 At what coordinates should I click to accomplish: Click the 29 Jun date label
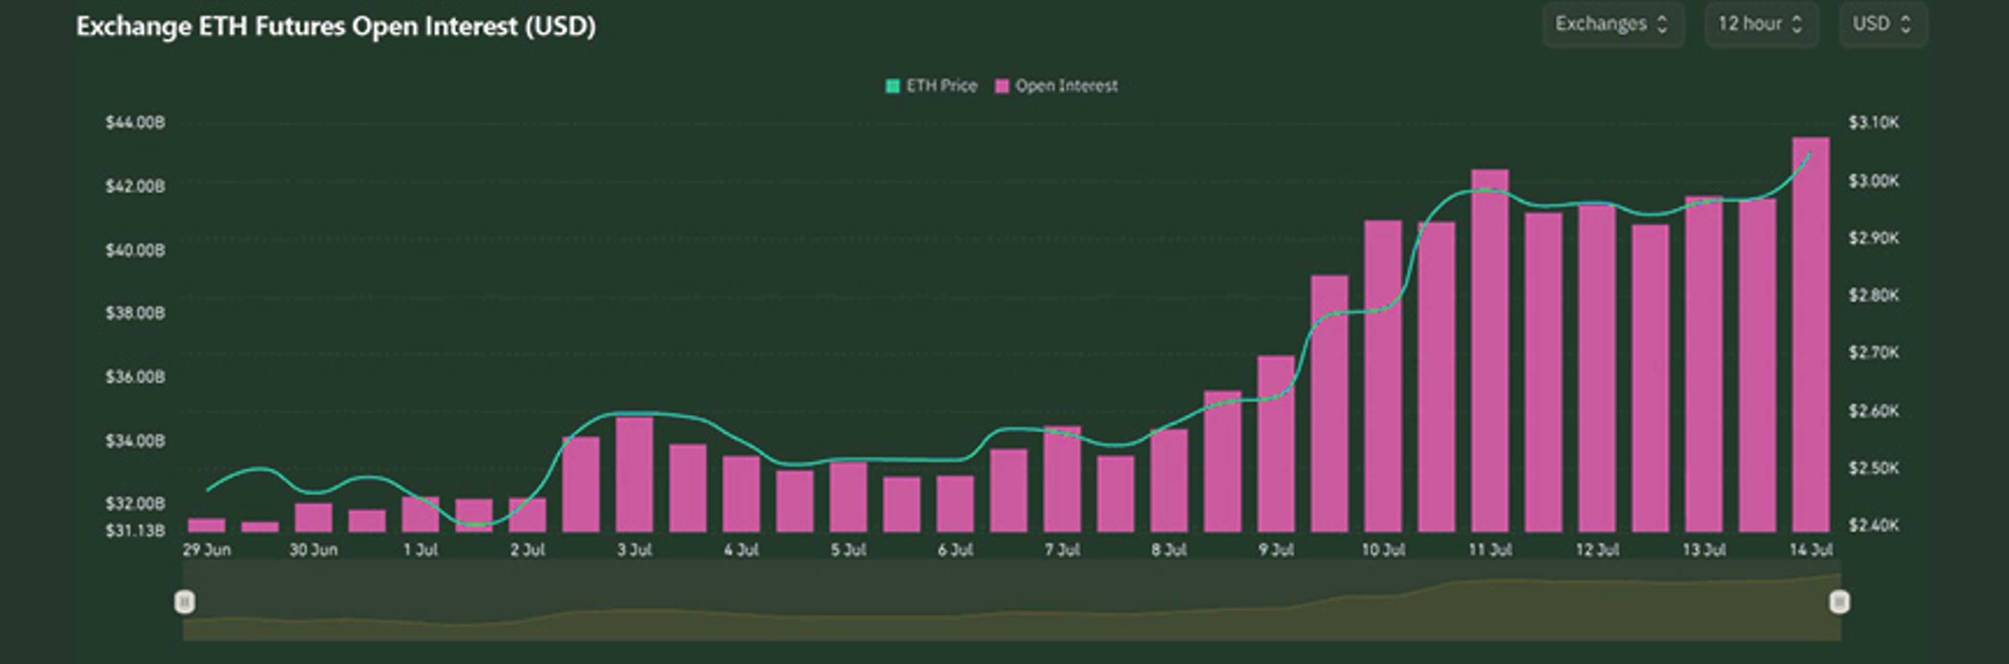point(207,550)
